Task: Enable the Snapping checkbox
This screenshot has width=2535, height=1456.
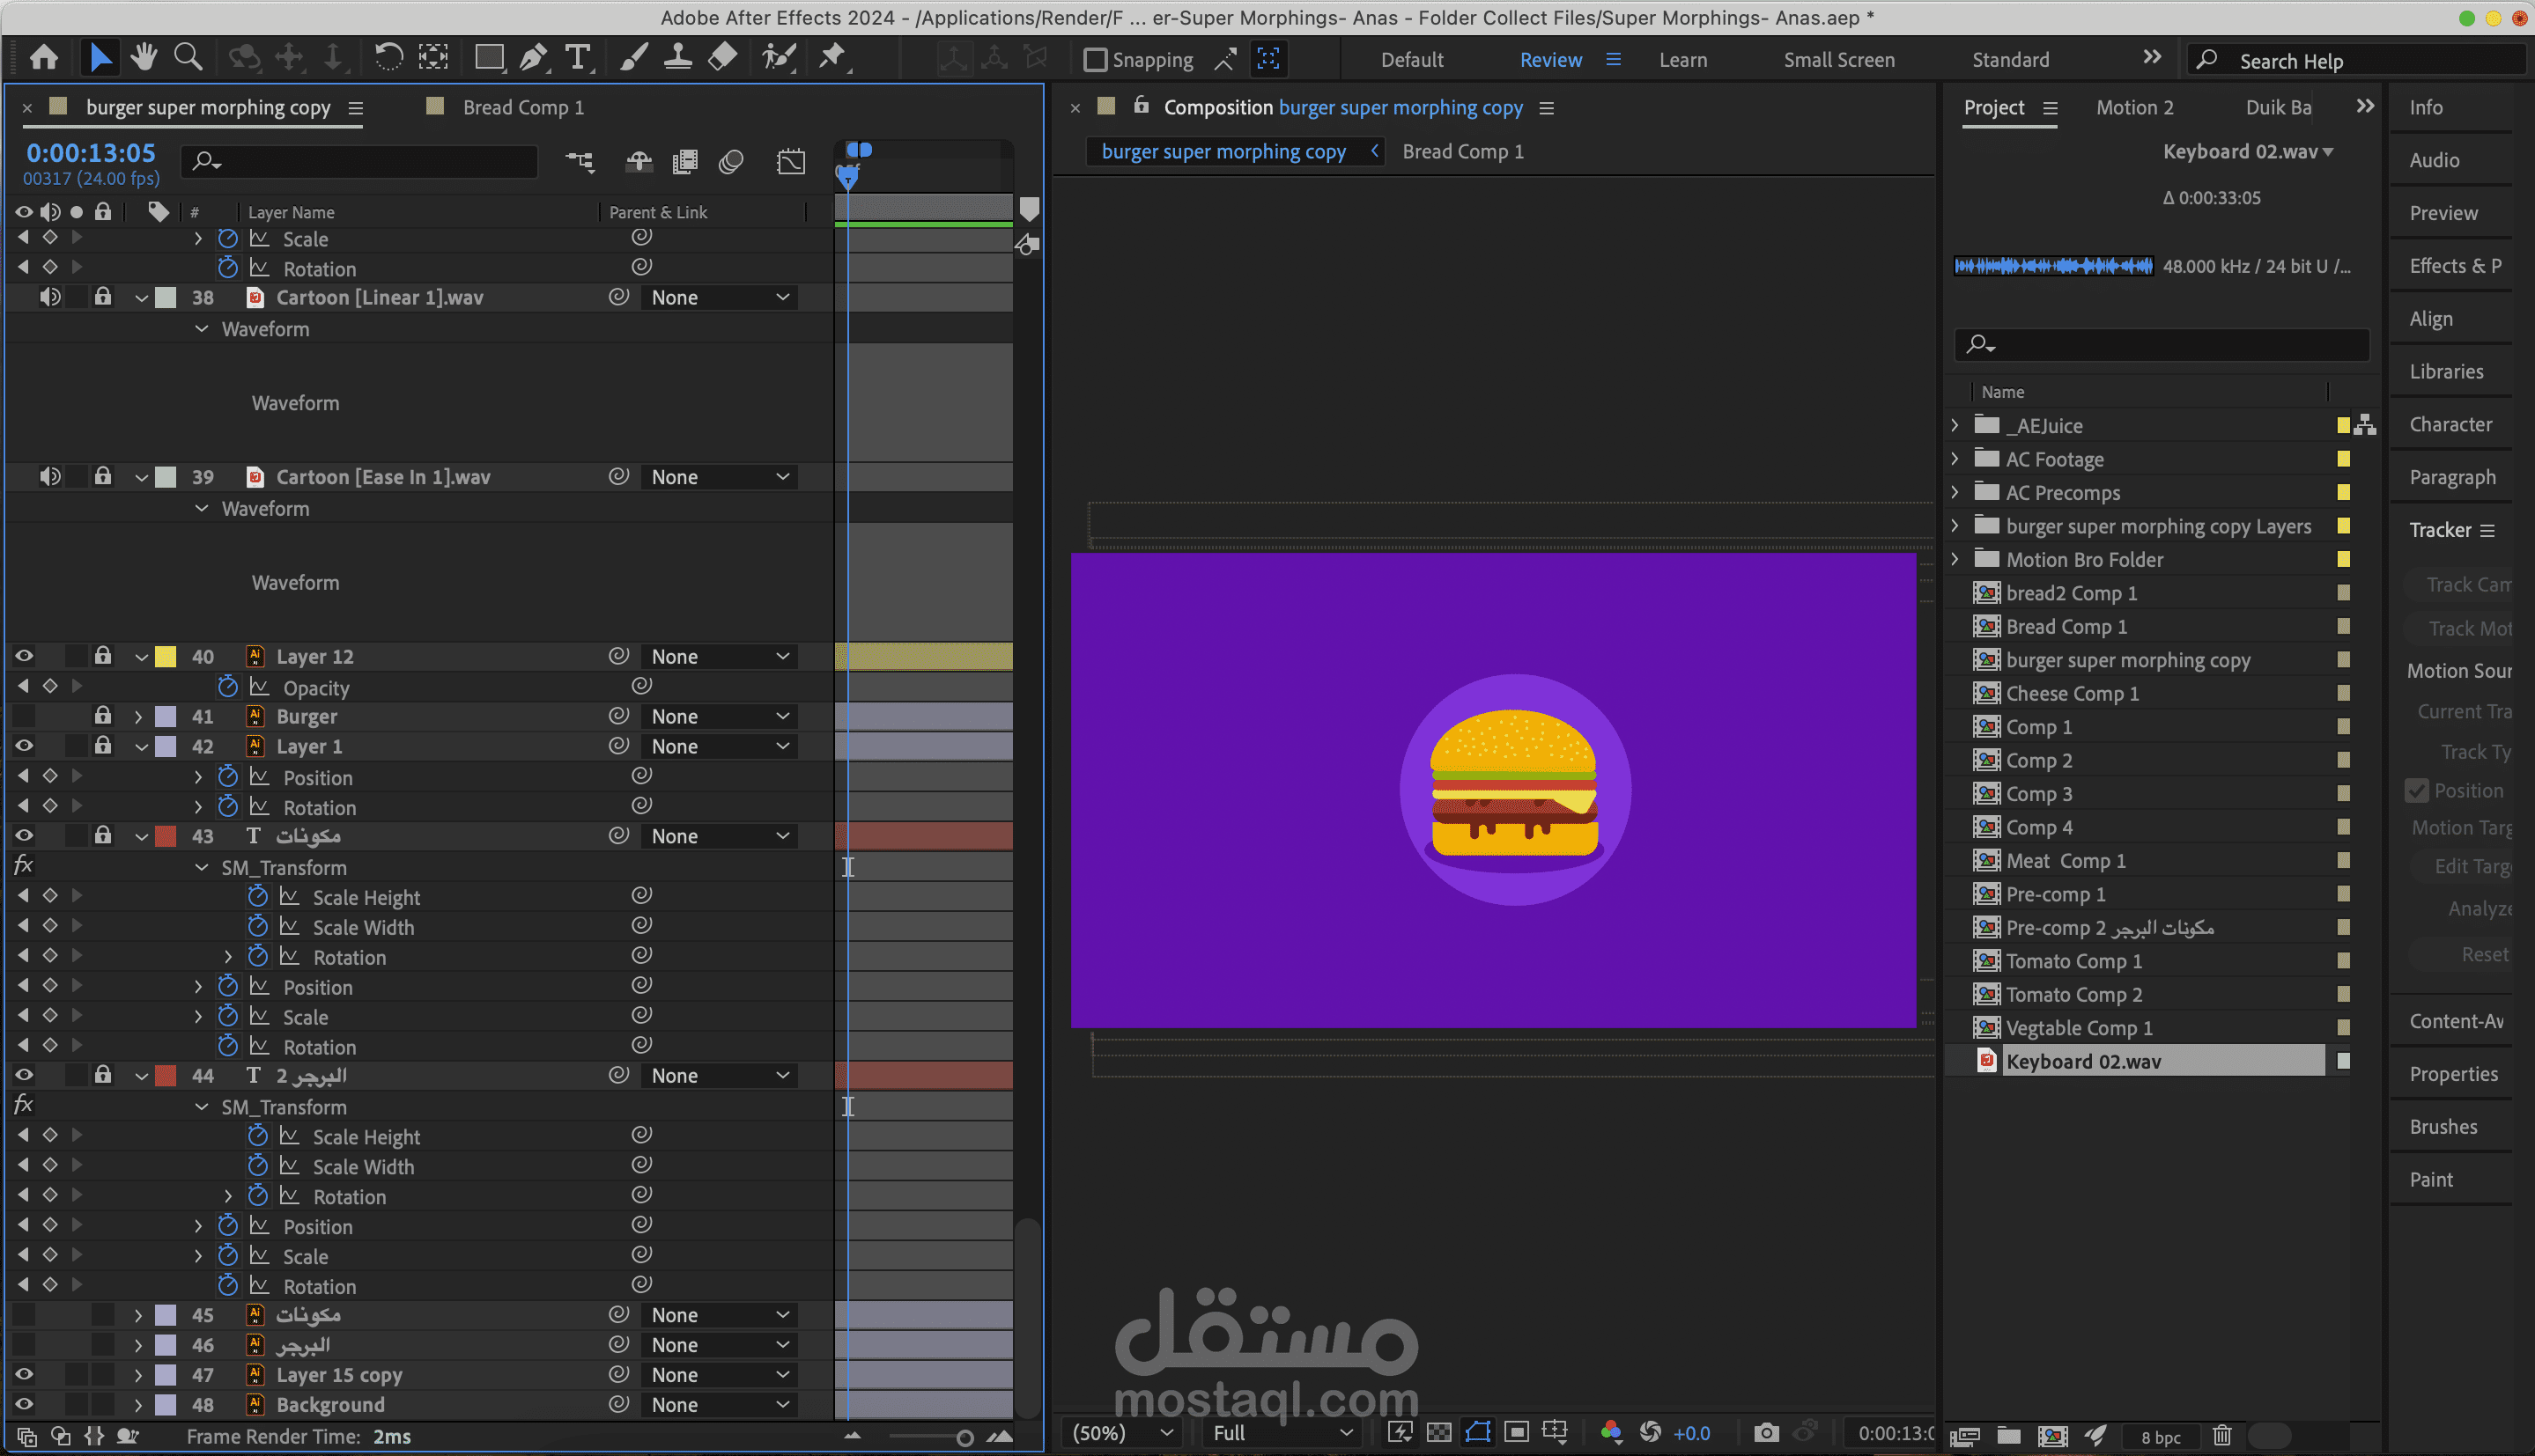Action: click(1096, 60)
